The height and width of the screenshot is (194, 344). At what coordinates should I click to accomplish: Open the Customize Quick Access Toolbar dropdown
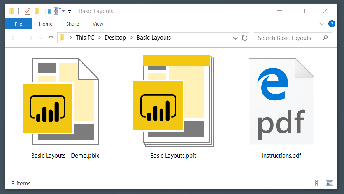point(69,12)
